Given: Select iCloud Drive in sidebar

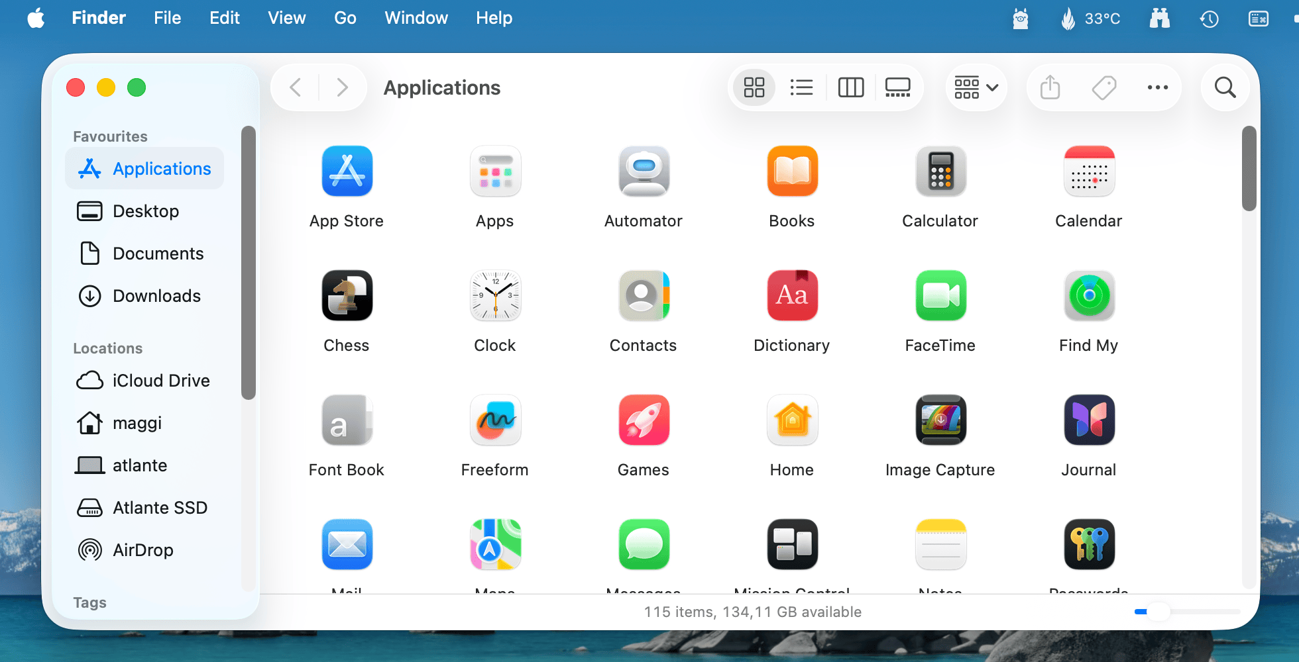Looking at the screenshot, I should (160, 381).
